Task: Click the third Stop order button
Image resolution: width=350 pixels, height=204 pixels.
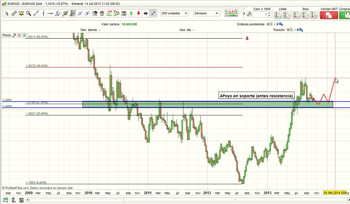Action: [314, 15]
